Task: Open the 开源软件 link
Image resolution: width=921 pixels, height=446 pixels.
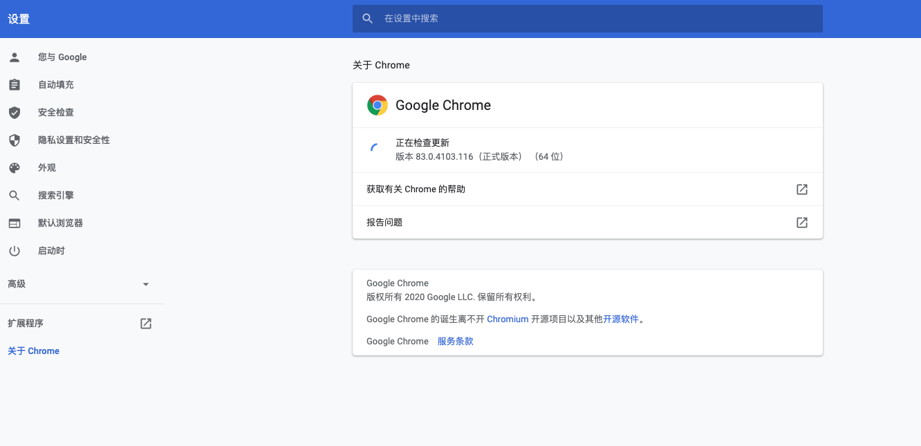Action: (621, 319)
